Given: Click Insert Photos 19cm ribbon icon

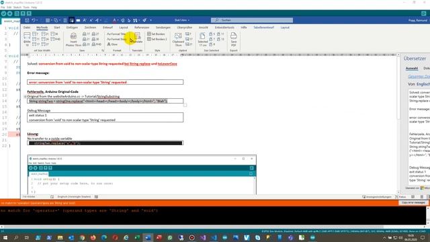Looking at the screenshot, I should click(x=73, y=40).
